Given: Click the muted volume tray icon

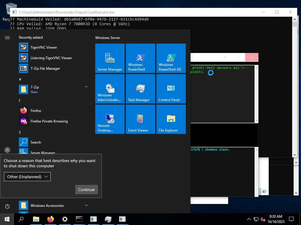Looking at the screenshot, I should [x=263, y=219].
